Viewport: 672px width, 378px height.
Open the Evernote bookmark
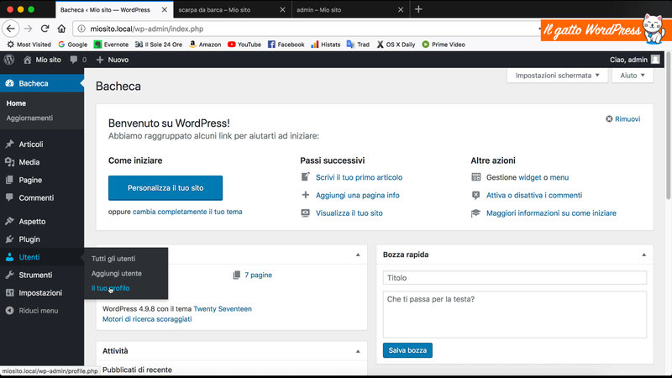(x=111, y=45)
